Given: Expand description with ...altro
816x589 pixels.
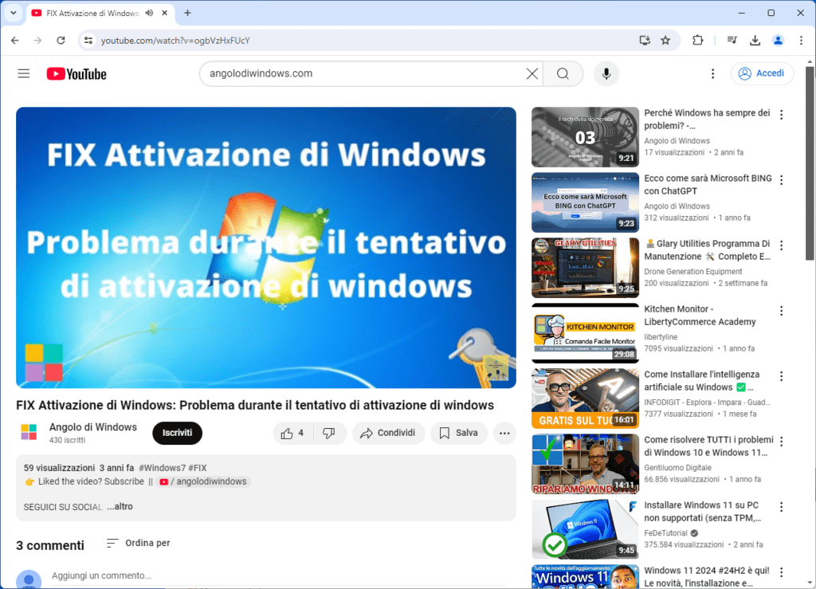Looking at the screenshot, I should (120, 506).
